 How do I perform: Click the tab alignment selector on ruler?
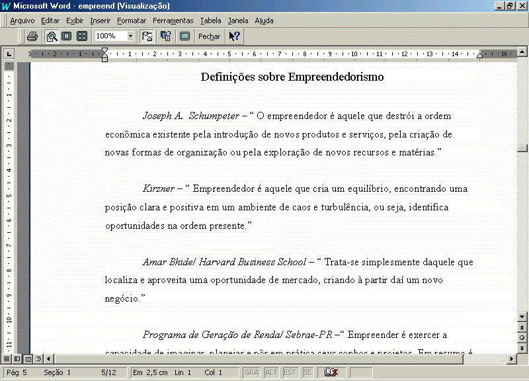(9, 54)
